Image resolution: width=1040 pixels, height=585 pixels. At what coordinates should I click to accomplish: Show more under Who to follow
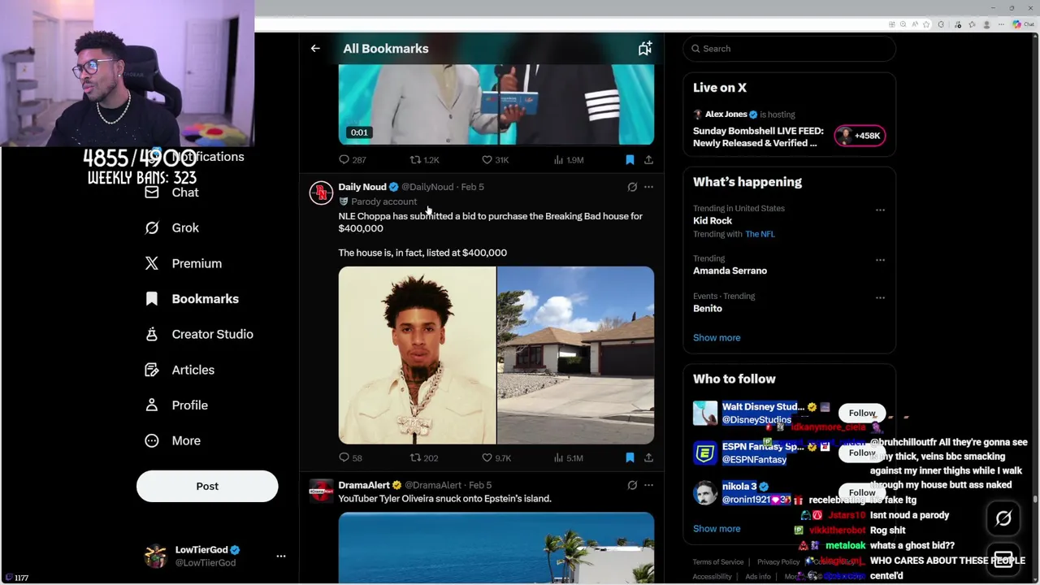(x=717, y=529)
